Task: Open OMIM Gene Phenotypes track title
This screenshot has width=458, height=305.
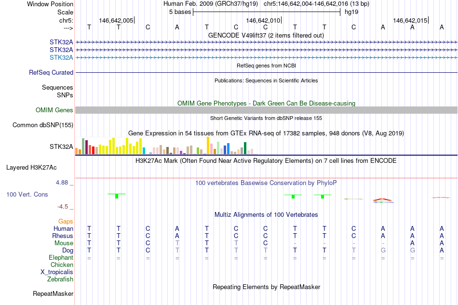Action: click(x=266, y=103)
